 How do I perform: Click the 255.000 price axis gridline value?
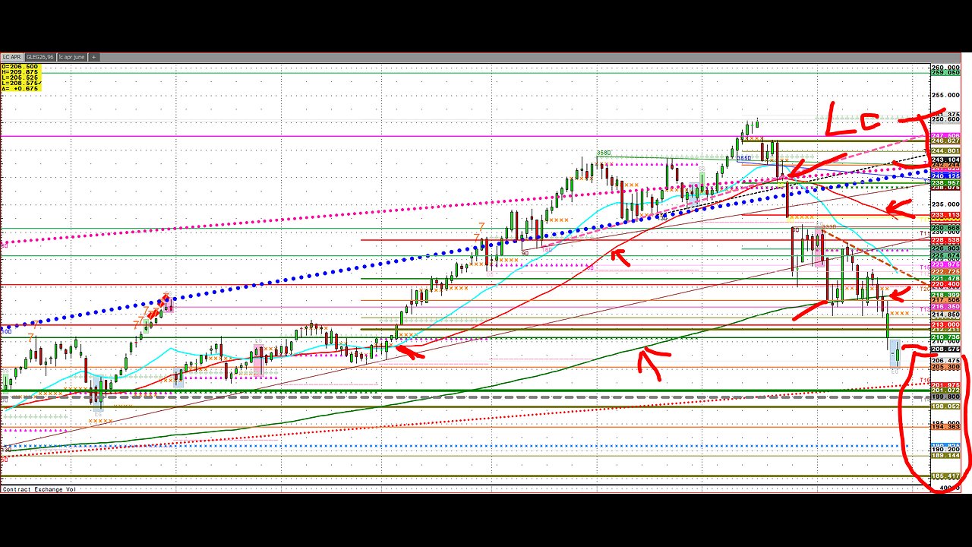coord(945,95)
